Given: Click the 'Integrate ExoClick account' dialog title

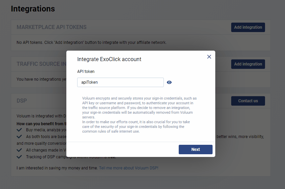Looking at the screenshot, I should (x=109, y=59).
